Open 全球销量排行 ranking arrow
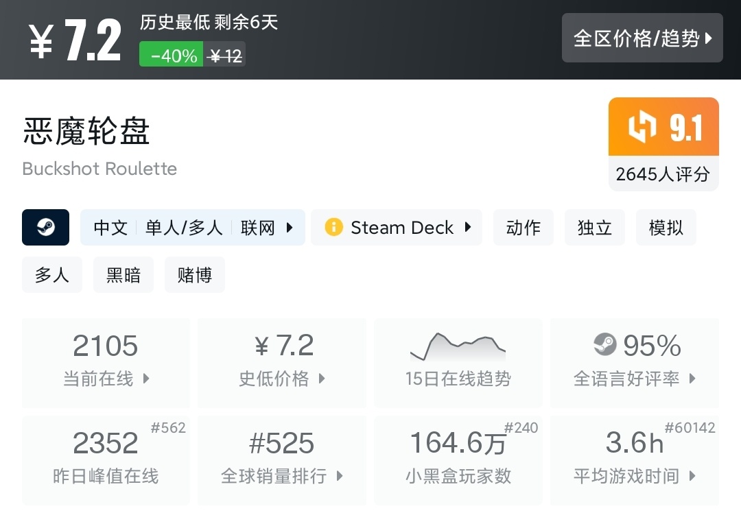 339,476
